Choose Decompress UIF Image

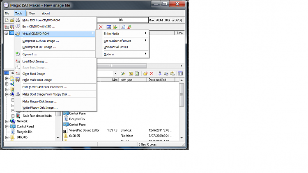(x=55, y=47)
